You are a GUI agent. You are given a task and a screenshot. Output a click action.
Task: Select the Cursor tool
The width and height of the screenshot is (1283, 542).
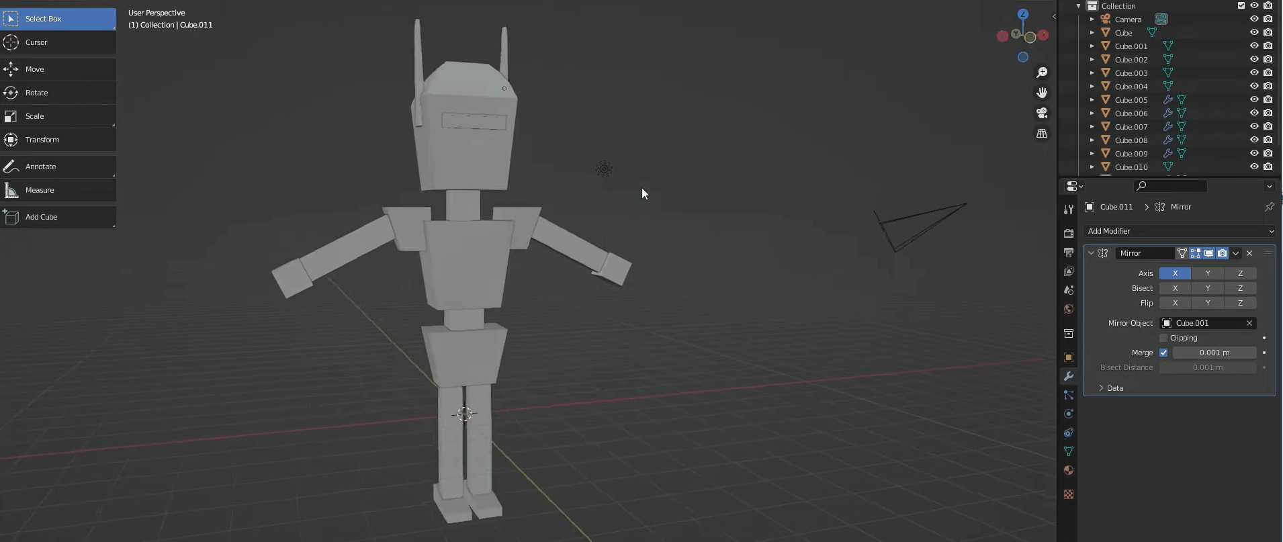click(58, 42)
